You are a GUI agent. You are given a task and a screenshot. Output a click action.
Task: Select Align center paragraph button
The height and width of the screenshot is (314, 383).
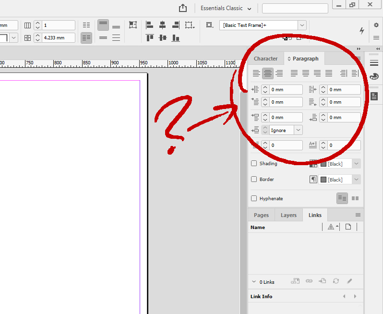tap(268, 73)
